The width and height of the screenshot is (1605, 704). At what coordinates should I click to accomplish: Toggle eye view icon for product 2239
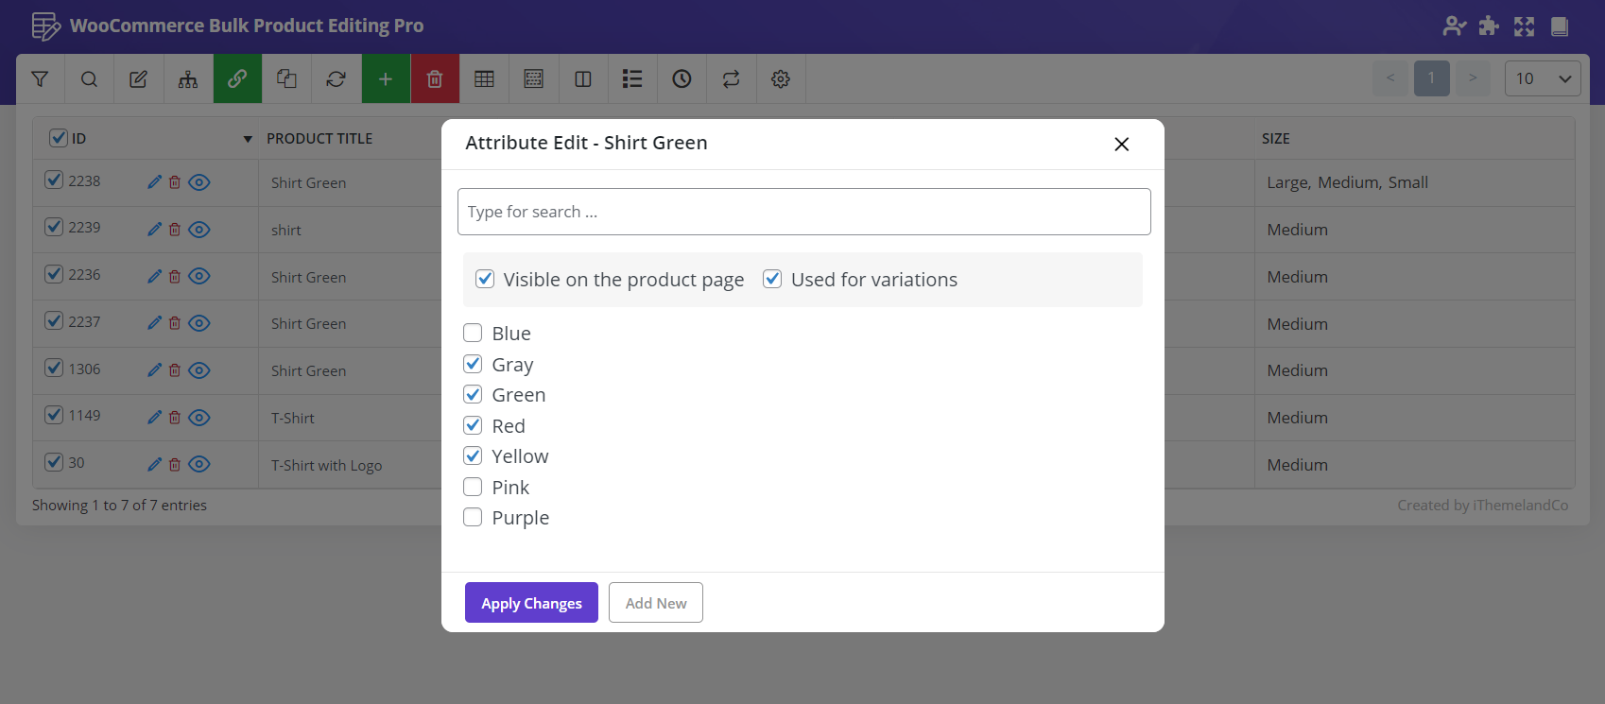[x=199, y=230]
